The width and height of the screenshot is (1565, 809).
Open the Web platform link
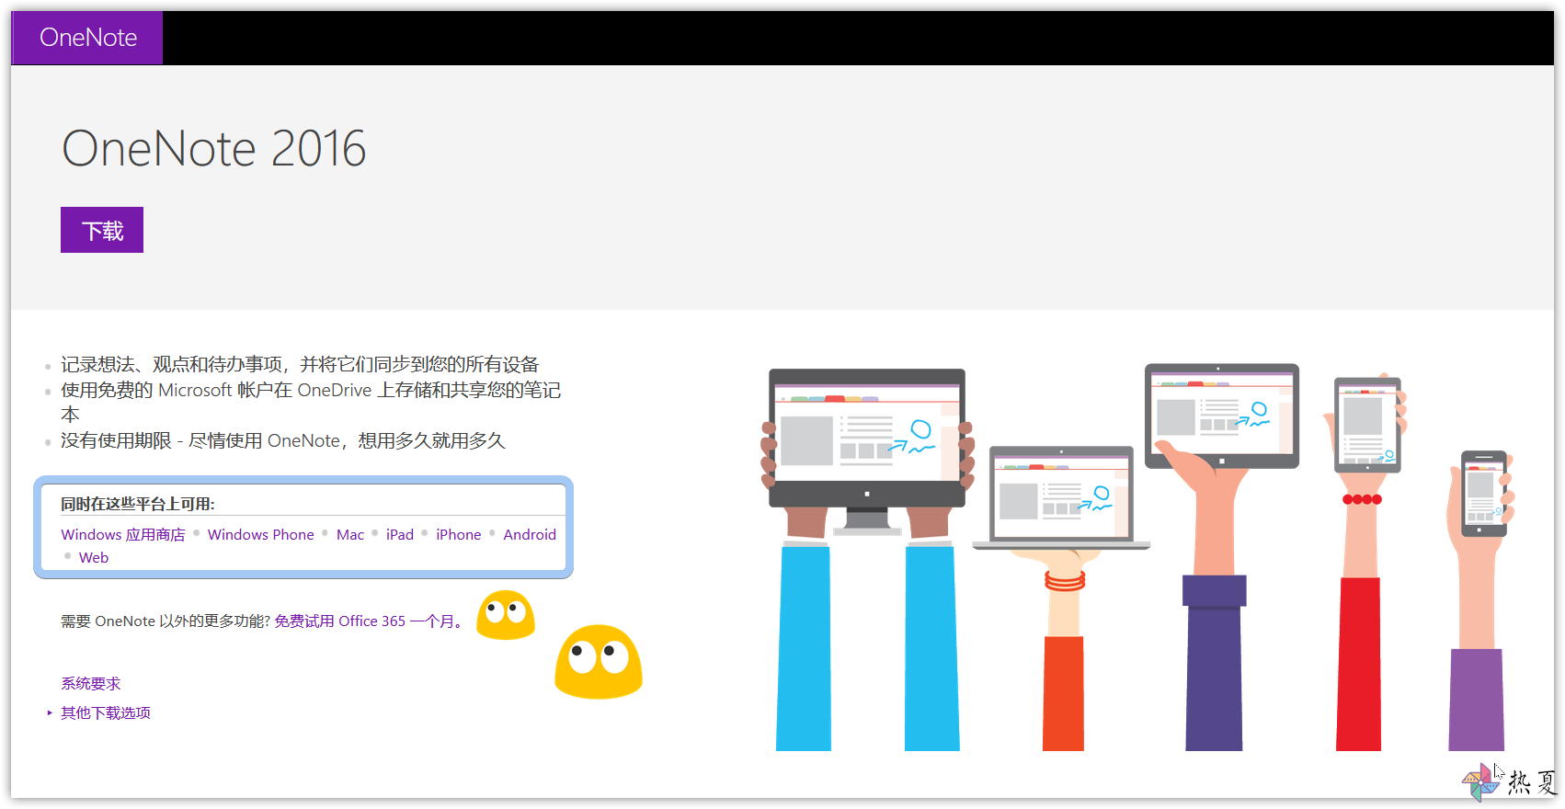94,557
